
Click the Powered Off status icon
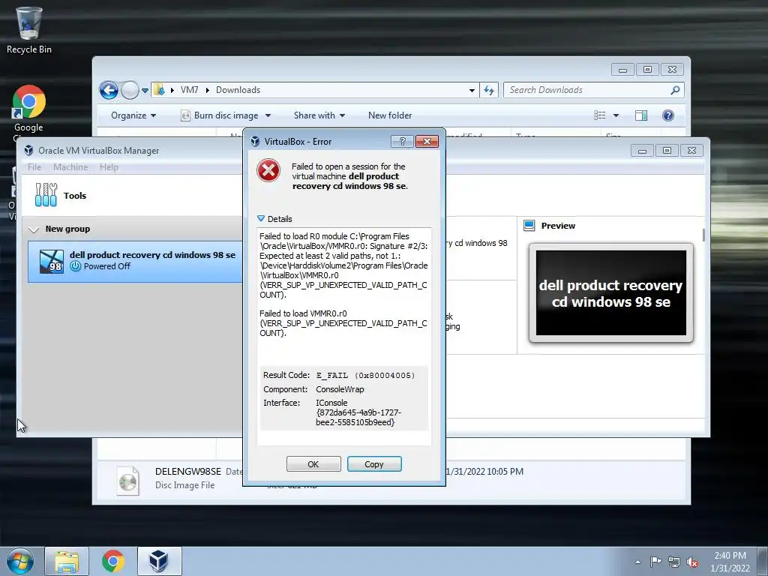click(x=75, y=266)
